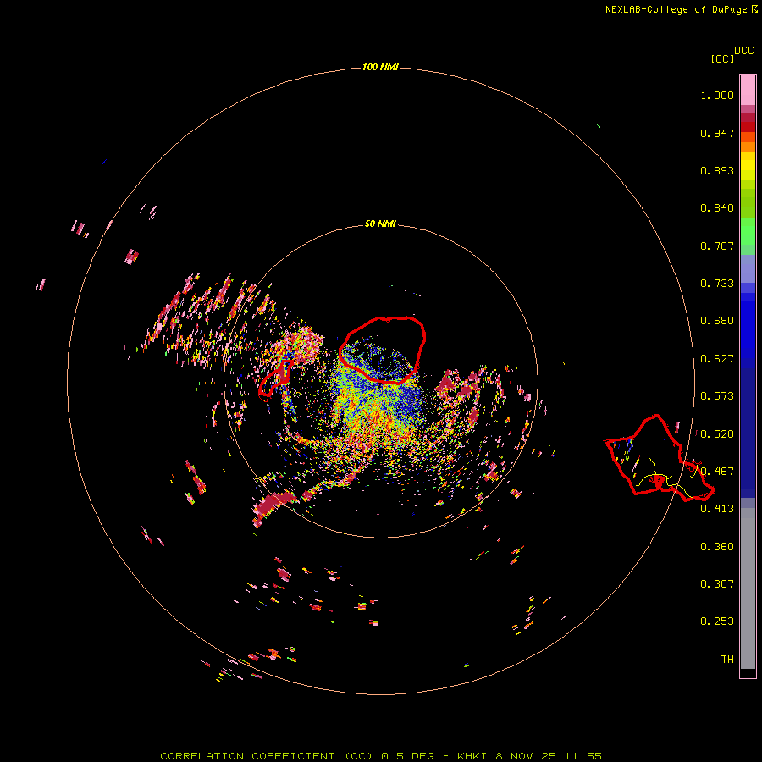The width and height of the screenshot is (762, 762).
Task: Select the 0.680 scale value
Action: pyautogui.click(x=717, y=321)
